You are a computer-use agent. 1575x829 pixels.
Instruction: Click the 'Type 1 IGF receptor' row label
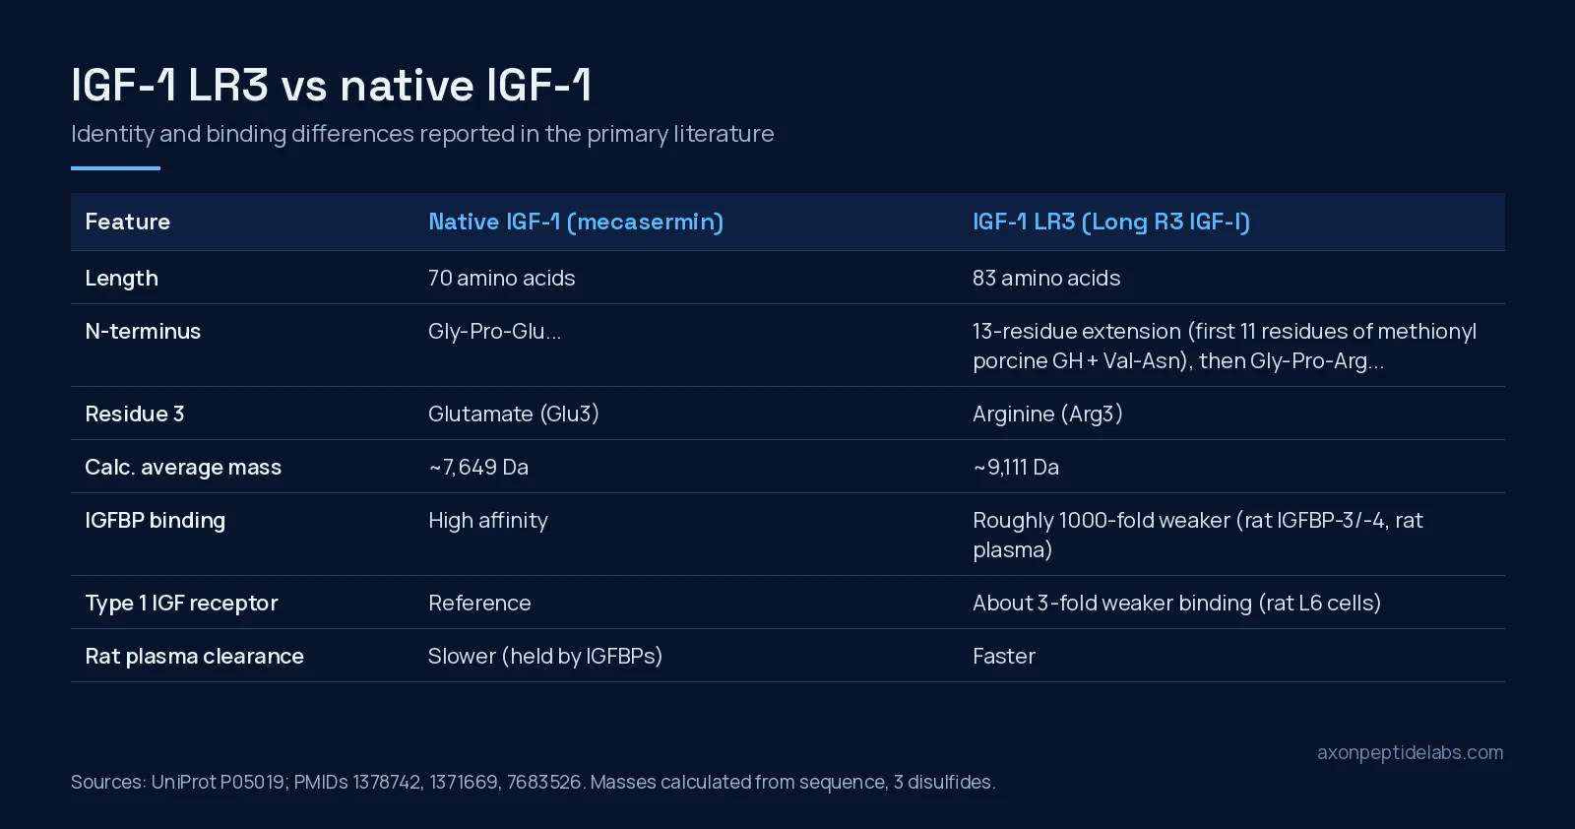click(182, 604)
